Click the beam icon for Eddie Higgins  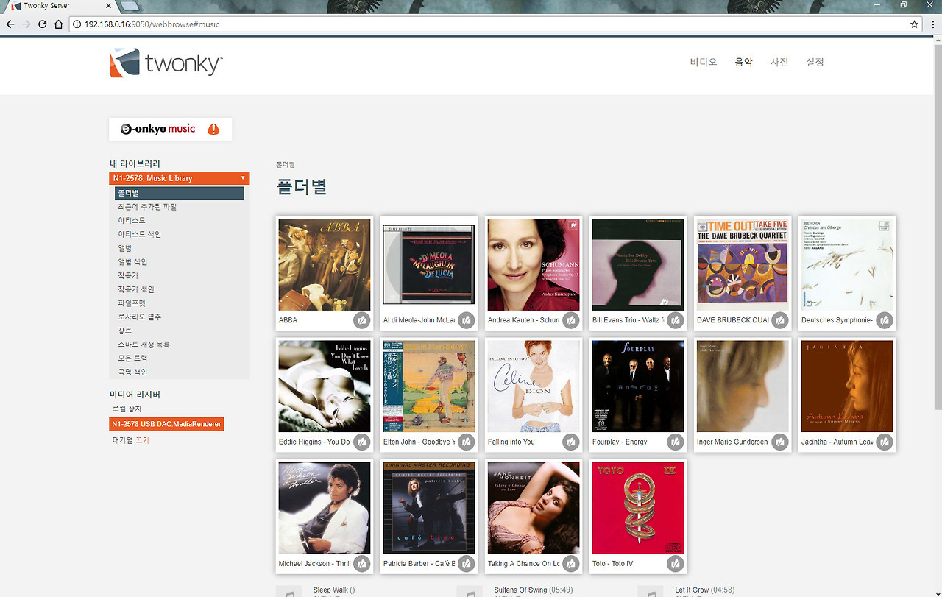pos(361,442)
